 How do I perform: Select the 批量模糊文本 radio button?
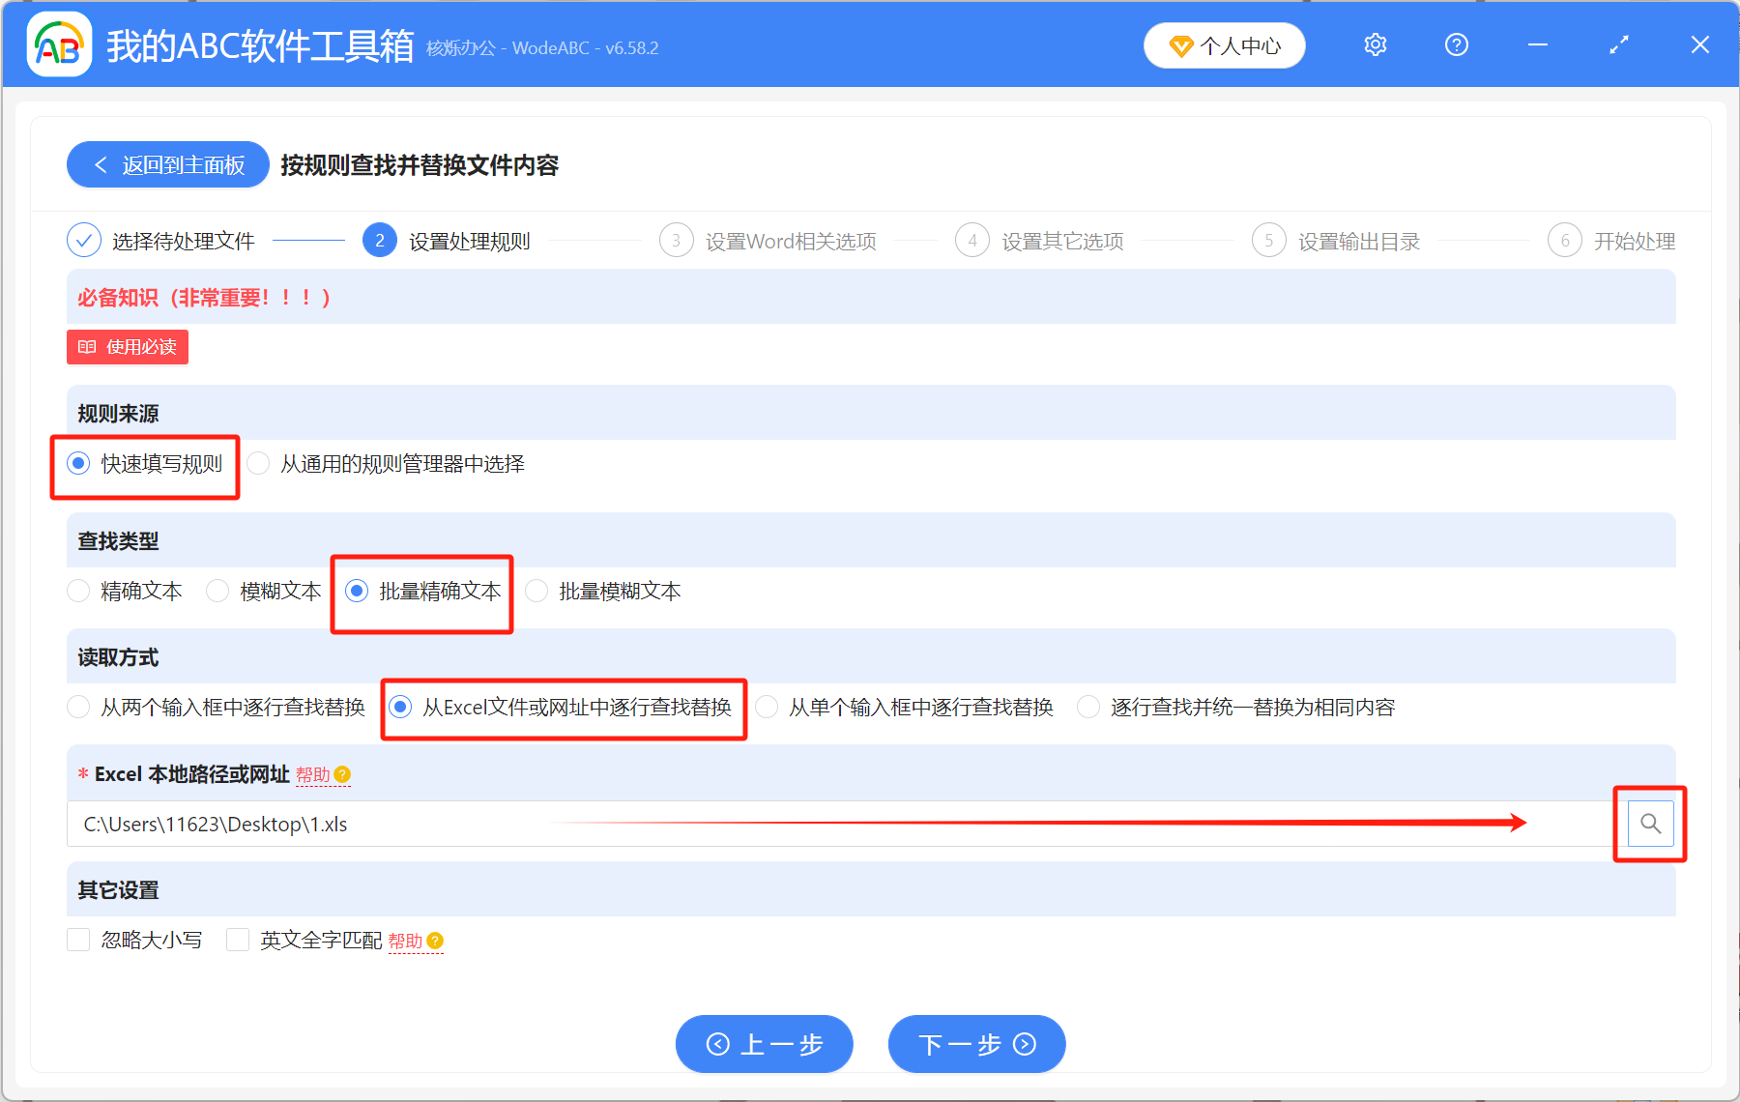coord(536,591)
